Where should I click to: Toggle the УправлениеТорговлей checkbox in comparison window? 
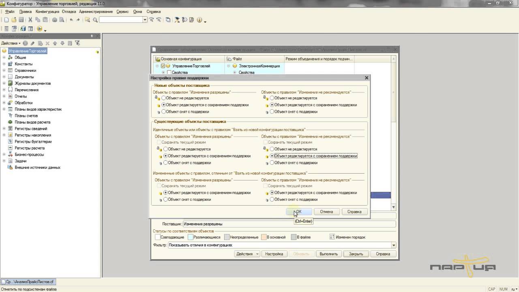tap(163, 66)
